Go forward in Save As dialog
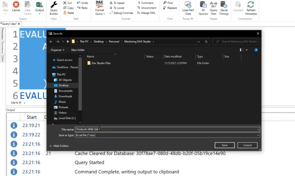The width and height of the screenshot is (295, 176). click(x=58, y=42)
